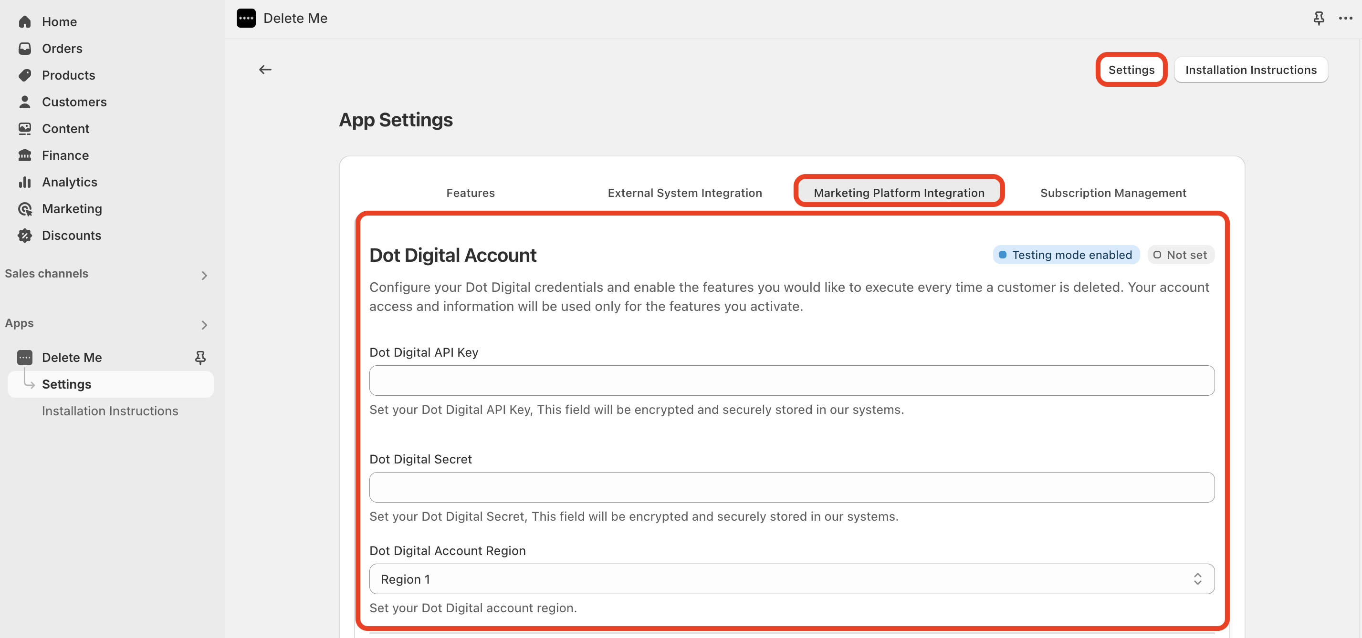
Task: Click 'Set your Dot Digital account region.' text
Action: pyautogui.click(x=472, y=608)
